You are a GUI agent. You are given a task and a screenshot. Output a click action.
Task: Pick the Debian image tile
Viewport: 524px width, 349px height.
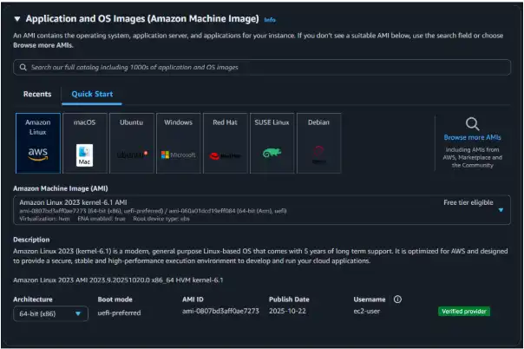tap(318, 139)
